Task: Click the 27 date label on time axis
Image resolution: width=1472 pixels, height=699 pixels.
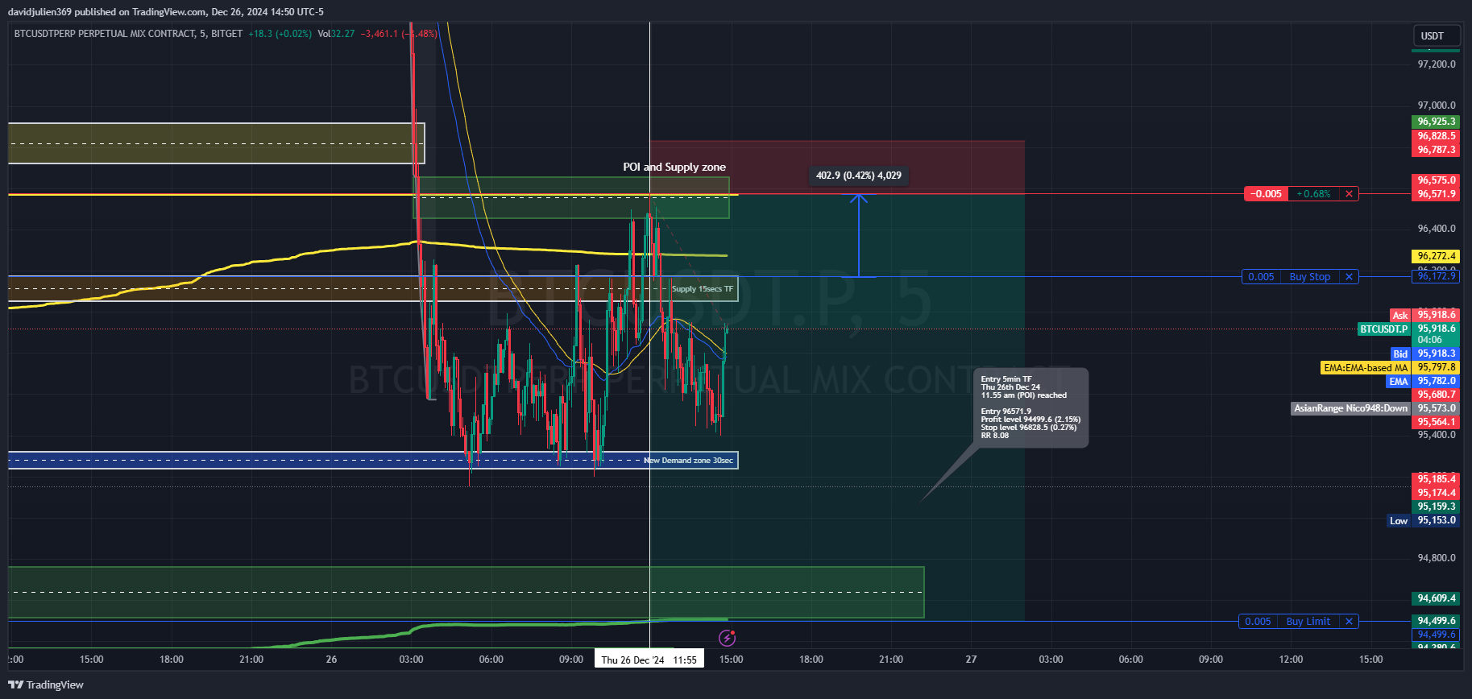Action: 971,660
